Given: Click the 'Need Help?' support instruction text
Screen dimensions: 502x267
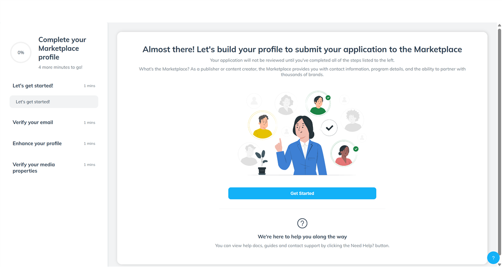Looking at the screenshot, I should pos(302,245).
